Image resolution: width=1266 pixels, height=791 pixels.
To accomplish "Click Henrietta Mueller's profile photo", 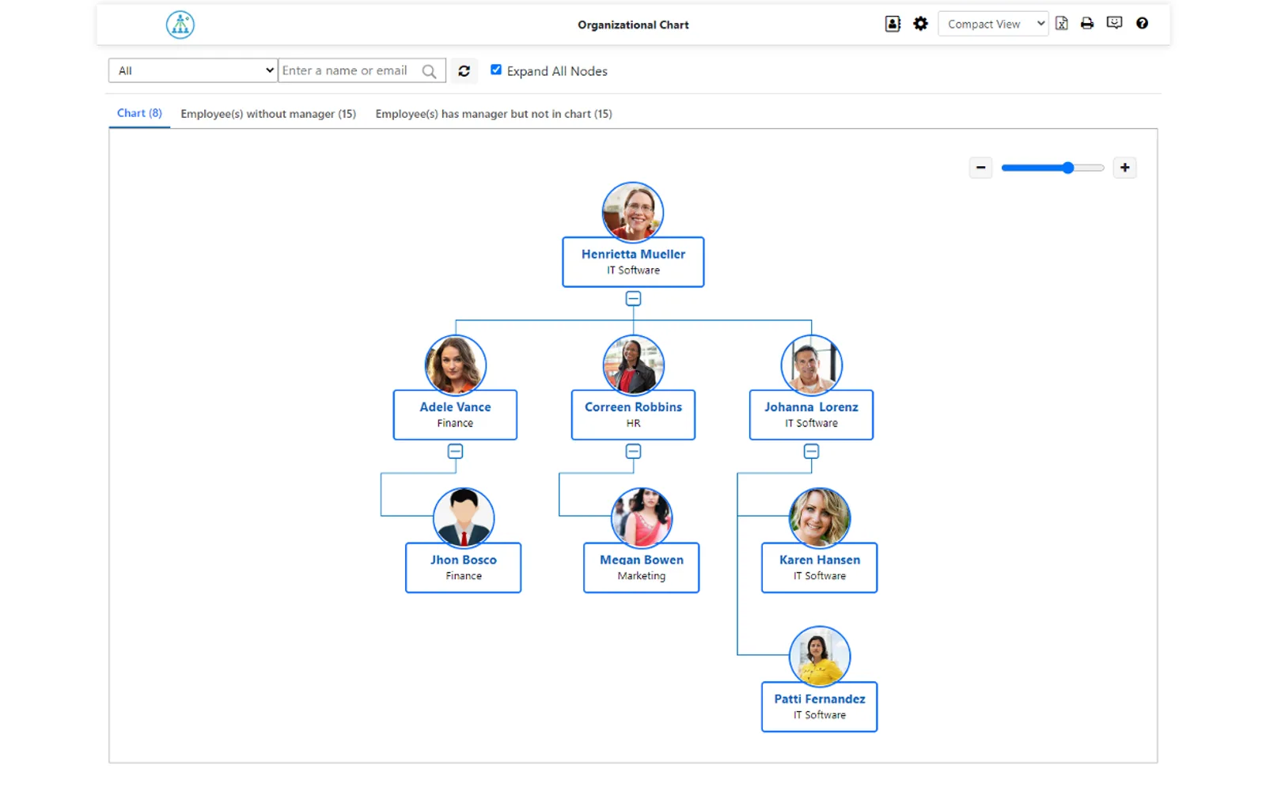I will point(633,212).
